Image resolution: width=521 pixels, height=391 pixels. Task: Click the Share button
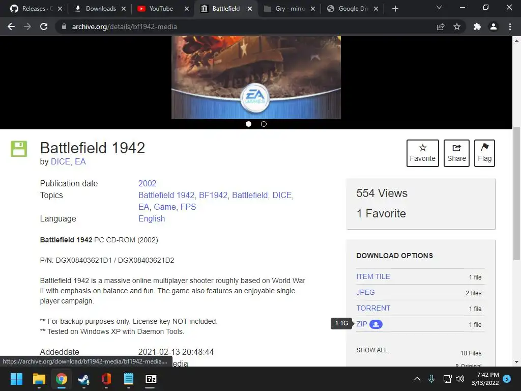pos(456,153)
